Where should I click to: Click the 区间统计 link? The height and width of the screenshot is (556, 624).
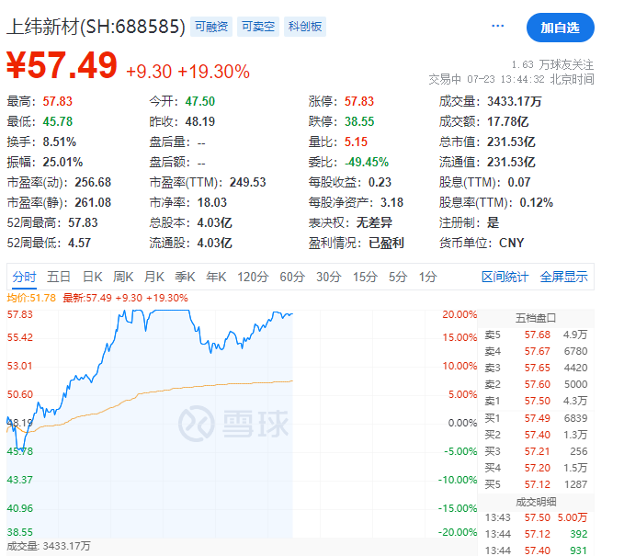point(505,277)
